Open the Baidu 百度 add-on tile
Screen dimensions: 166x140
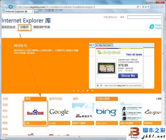pyautogui.click(x=35, y=113)
